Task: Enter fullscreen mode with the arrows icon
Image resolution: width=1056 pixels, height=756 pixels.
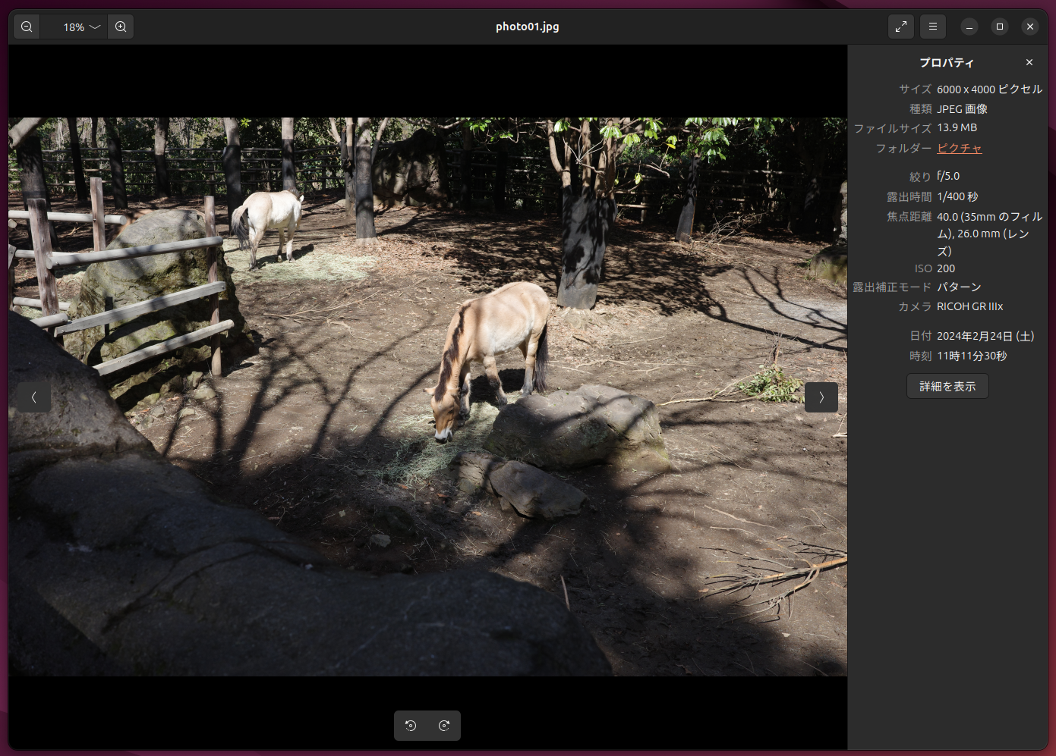Action: [x=901, y=27]
